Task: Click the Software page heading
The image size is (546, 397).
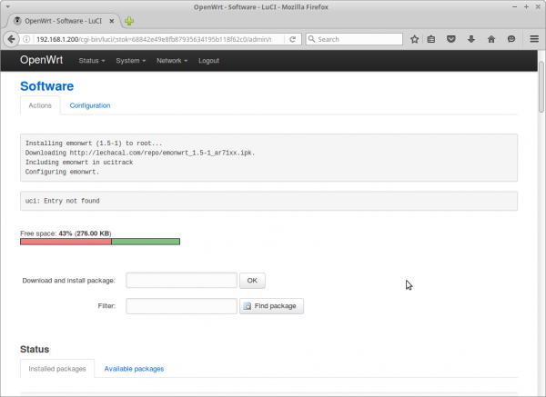Action: [x=47, y=86]
